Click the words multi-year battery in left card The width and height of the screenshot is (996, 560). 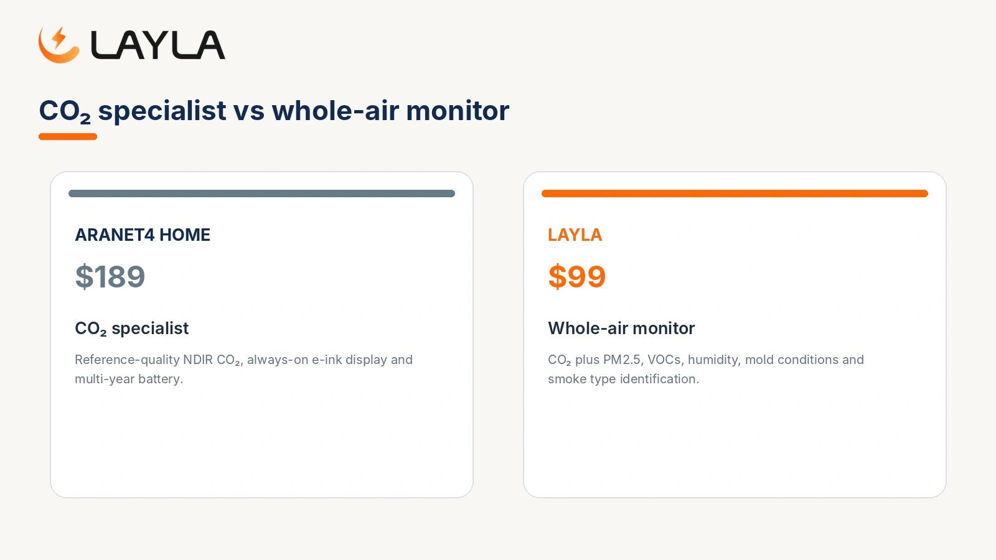tap(129, 379)
